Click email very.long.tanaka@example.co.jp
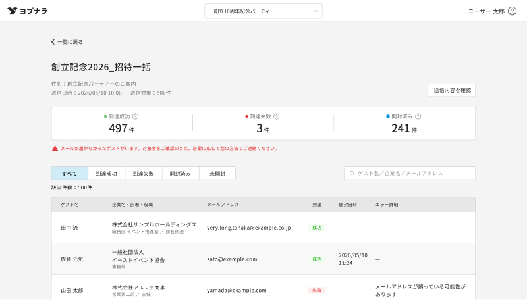 pyautogui.click(x=249, y=228)
